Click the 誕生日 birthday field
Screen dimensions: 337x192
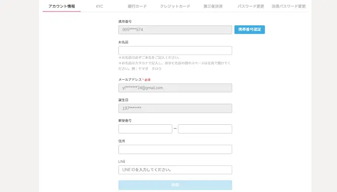pyautogui.click(x=175, y=108)
